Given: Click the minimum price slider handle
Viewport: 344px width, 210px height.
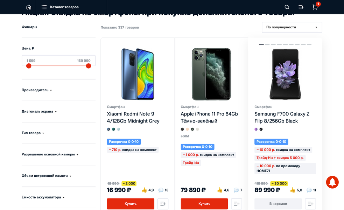Looking at the screenshot, I should (29, 66).
